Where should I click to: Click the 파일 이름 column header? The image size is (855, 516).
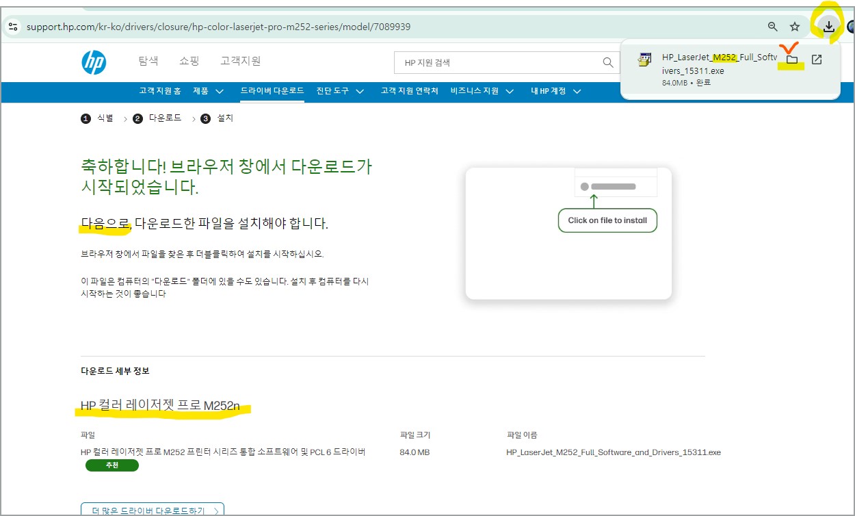pos(522,435)
